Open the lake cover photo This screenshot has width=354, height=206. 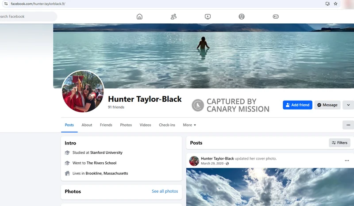(x=204, y=56)
